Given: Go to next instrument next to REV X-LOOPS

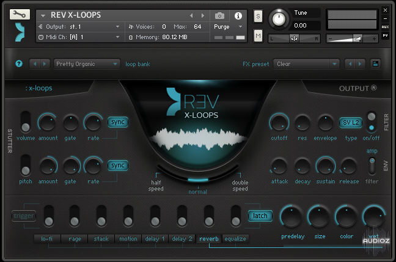Looking at the screenshot, I should (x=202, y=16).
